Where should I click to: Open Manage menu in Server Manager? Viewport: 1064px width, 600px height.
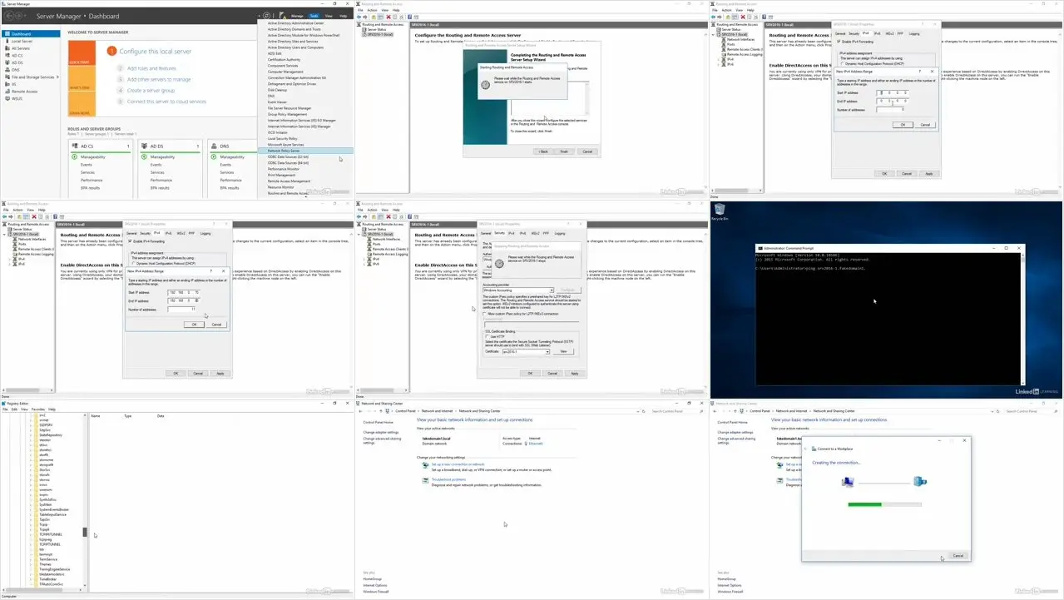[x=297, y=16]
